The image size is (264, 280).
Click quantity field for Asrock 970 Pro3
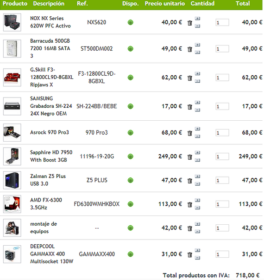(x=222, y=133)
